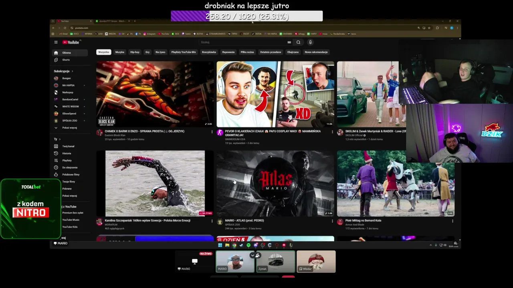Open Chrome profile avatar
The image size is (513, 288).
(x=452, y=28)
